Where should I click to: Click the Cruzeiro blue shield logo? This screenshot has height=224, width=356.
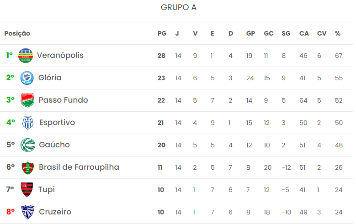27,212
